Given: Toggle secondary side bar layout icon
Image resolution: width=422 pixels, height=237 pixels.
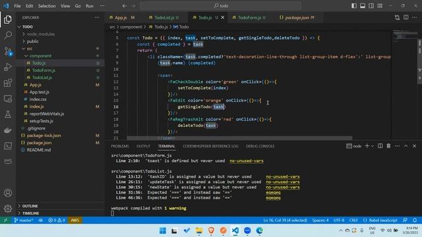Looking at the screenshot, I should coord(371,6).
